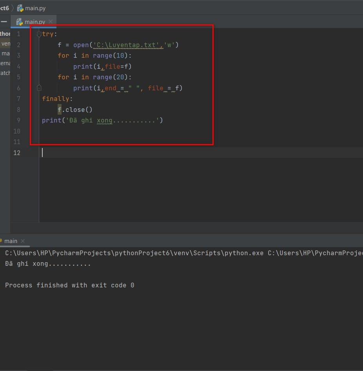This screenshot has width=363, height=371.
Task: Select the ma file in project tree
Action: 5,54
